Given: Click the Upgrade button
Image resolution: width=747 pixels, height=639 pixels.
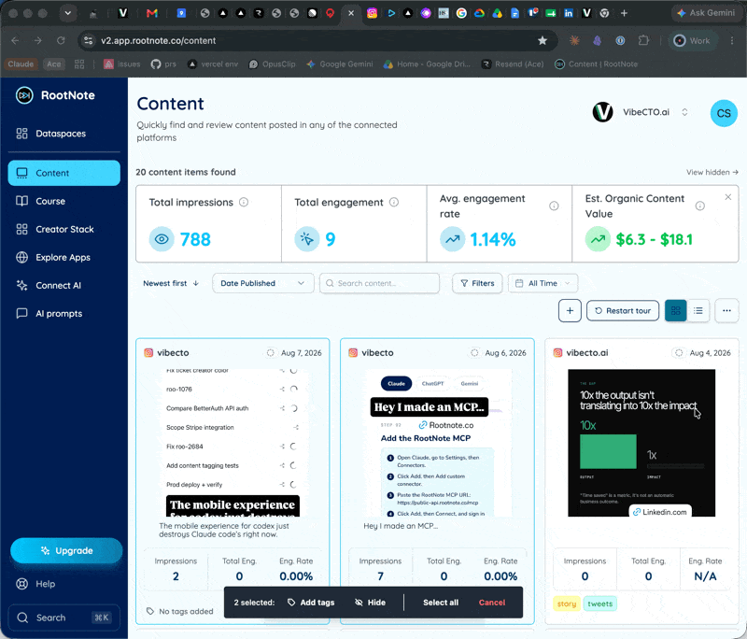Looking at the screenshot, I should point(66,550).
